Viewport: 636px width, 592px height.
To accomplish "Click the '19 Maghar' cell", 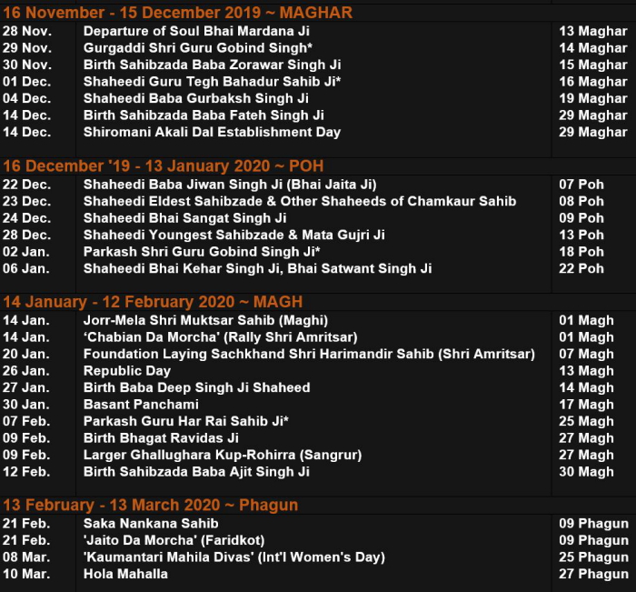I will (593, 98).
